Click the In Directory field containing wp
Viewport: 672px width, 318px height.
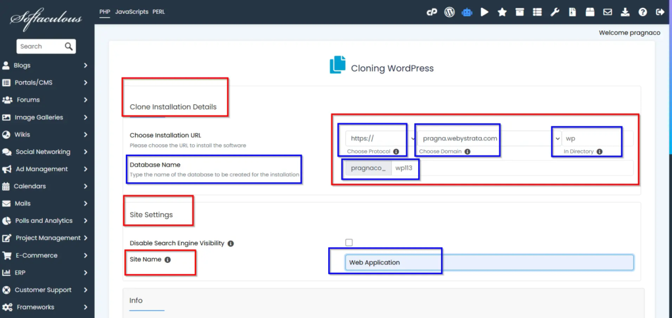pyautogui.click(x=597, y=138)
